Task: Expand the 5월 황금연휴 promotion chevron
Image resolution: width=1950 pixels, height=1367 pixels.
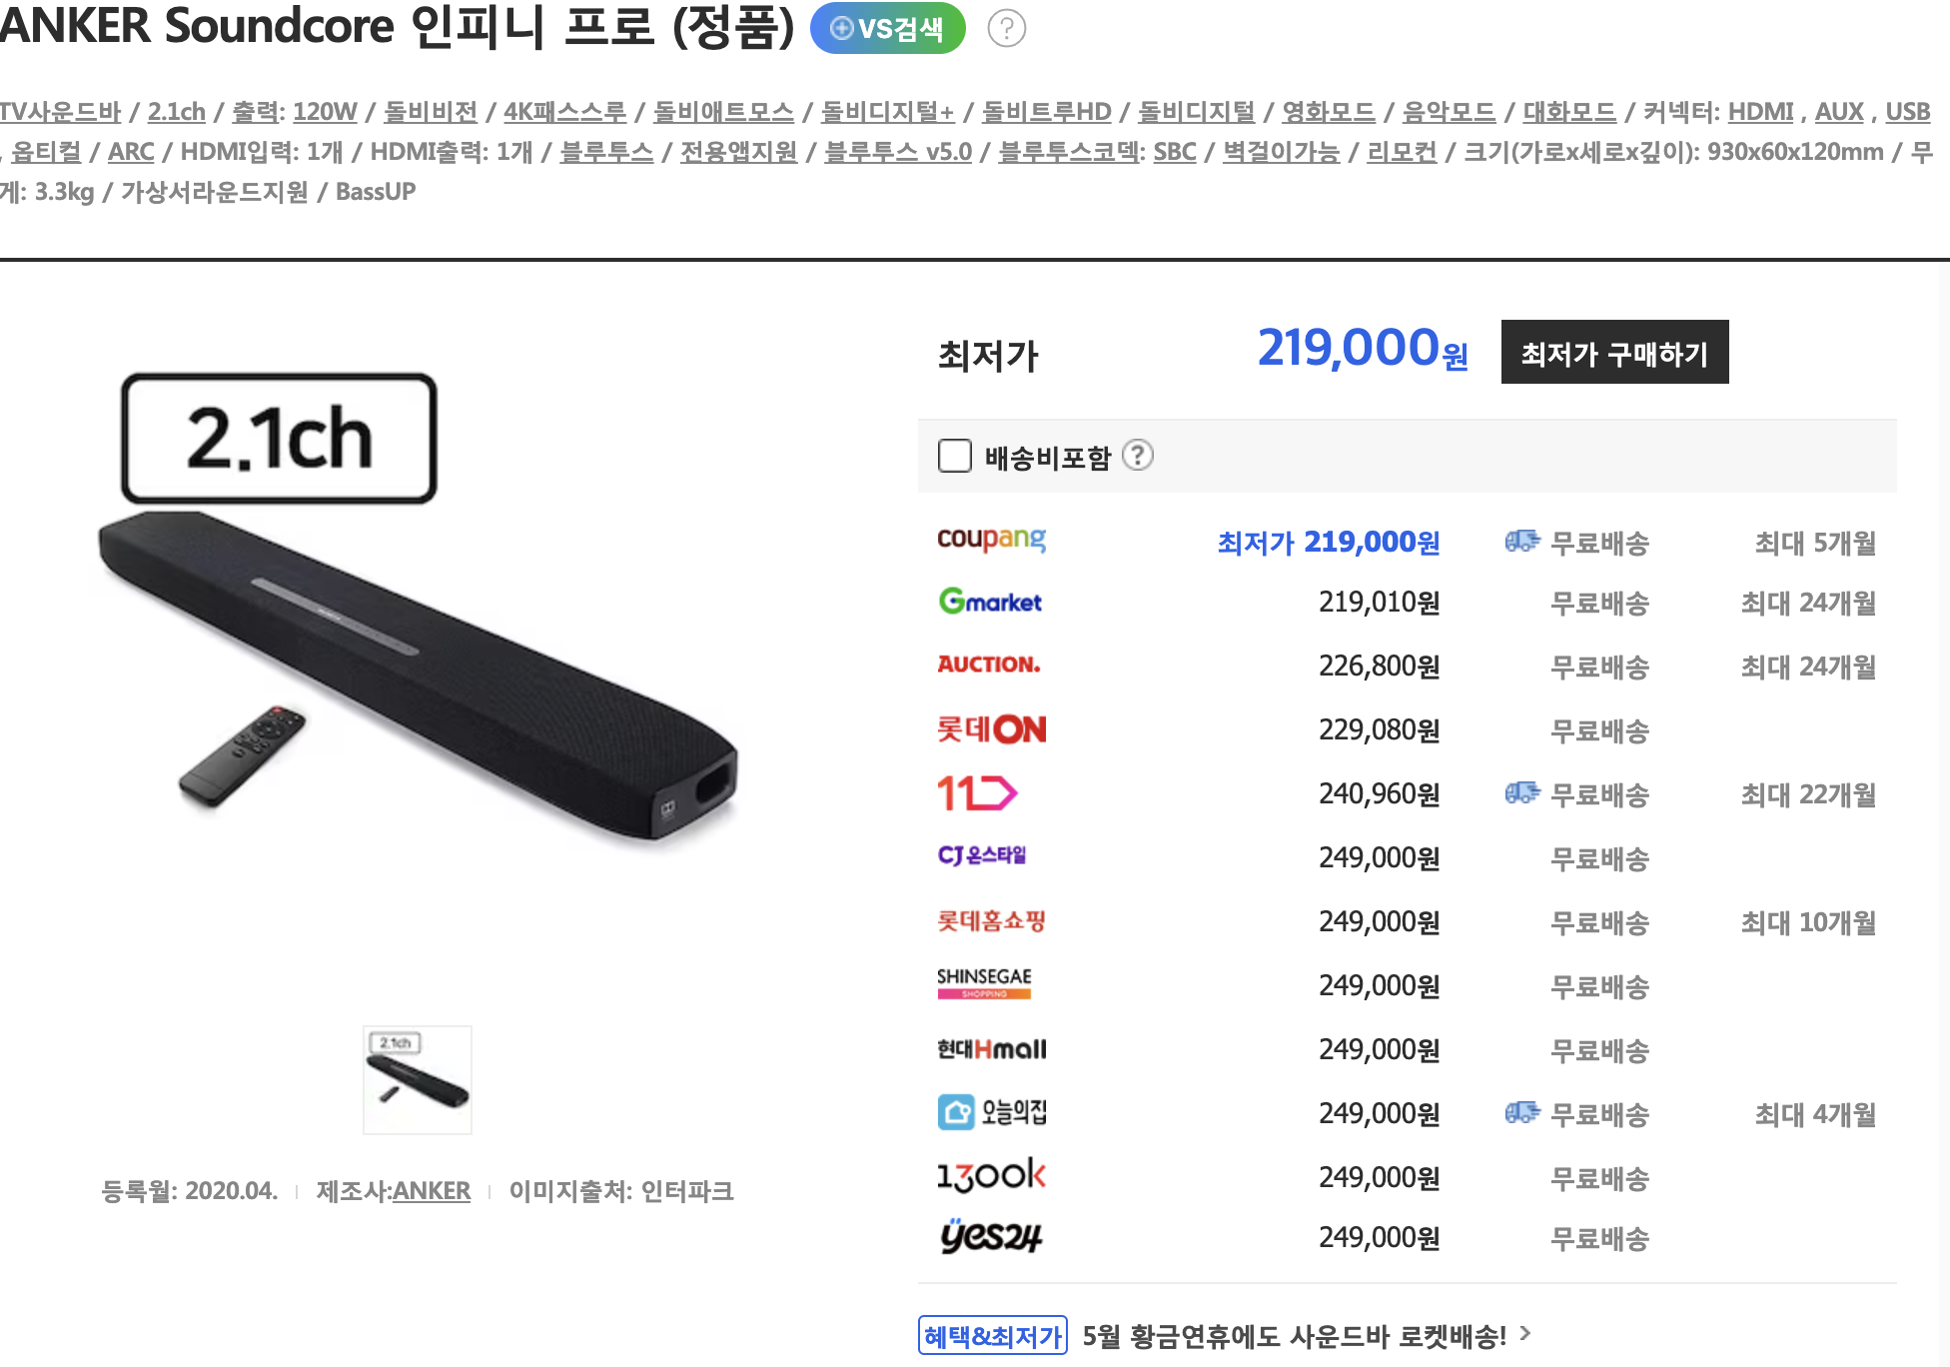Action: click(x=1524, y=1333)
